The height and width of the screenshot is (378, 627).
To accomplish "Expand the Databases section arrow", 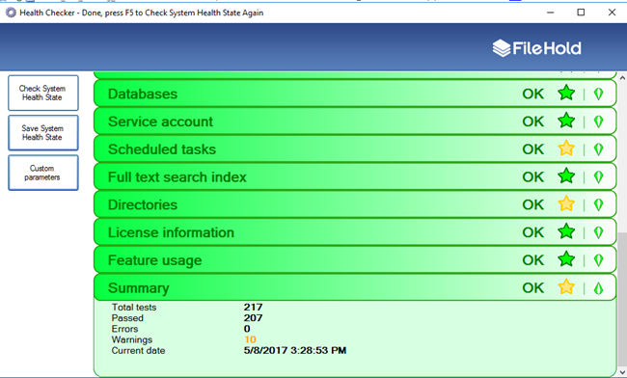I will [598, 94].
